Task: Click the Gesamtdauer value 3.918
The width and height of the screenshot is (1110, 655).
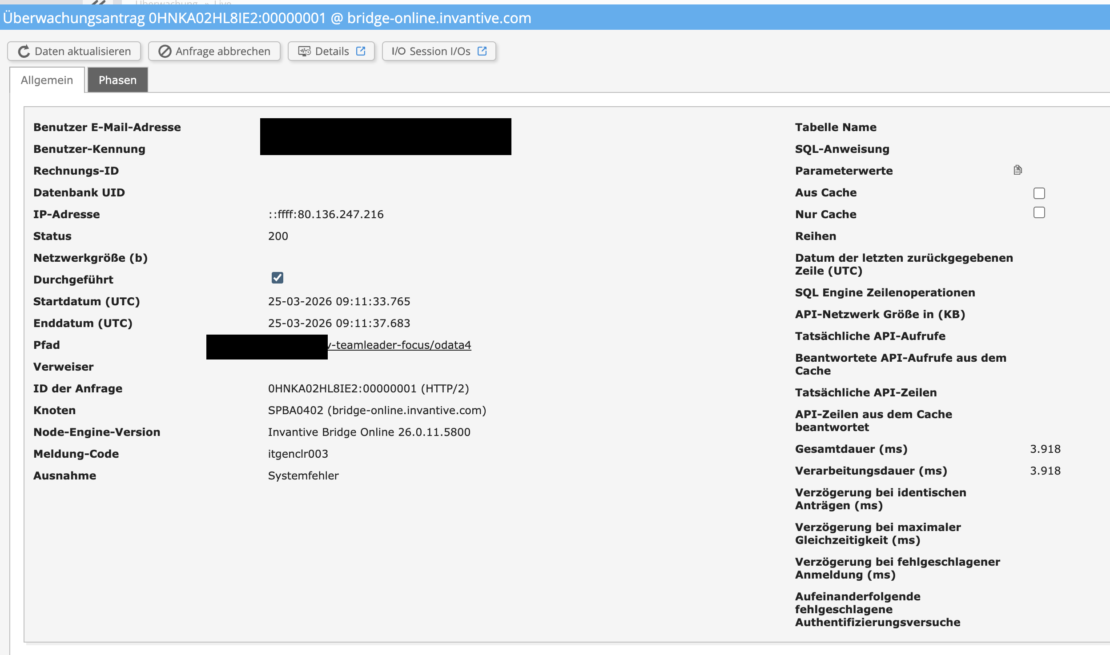Action: [x=1045, y=449]
